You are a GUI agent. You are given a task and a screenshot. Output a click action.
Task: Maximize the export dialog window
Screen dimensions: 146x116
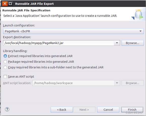(10, 4)
